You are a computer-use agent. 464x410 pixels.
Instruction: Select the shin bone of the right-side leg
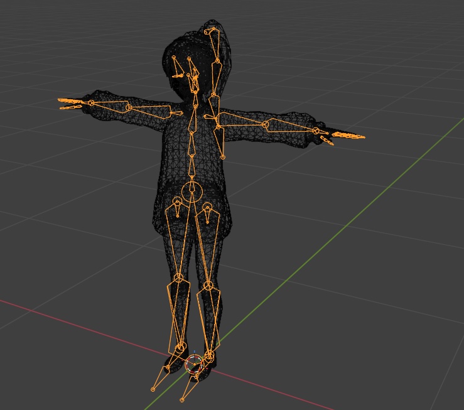[210, 321]
